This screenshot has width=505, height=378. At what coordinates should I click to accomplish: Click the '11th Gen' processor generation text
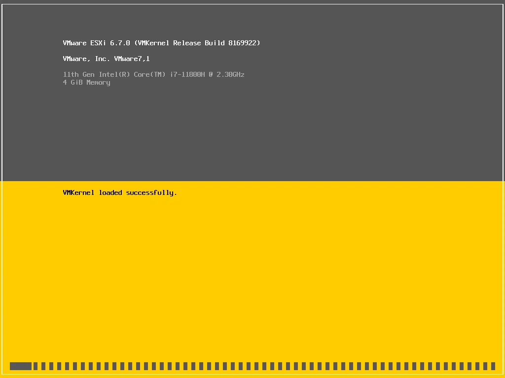point(78,75)
